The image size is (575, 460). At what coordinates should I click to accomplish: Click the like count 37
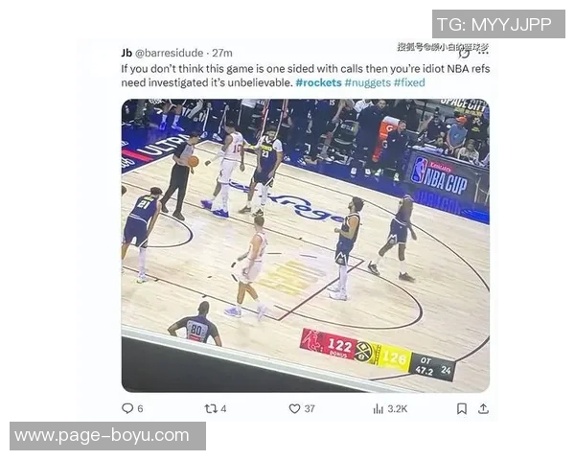click(310, 408)
